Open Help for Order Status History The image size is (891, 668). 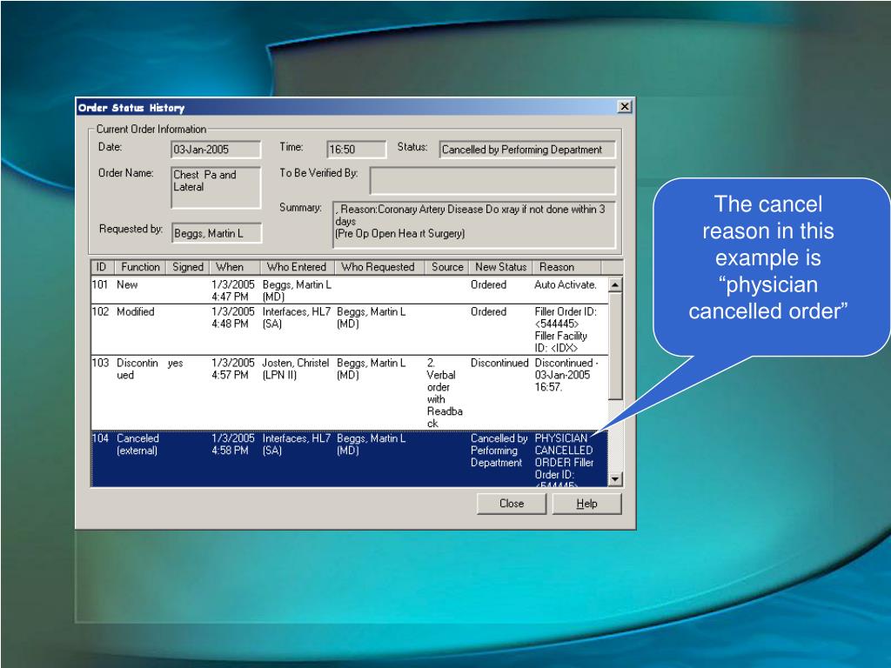click(x=586, y=504)
